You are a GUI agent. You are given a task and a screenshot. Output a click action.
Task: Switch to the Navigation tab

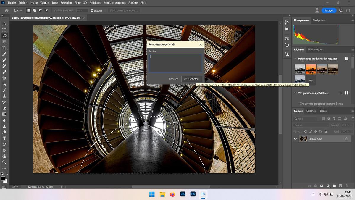click(x=319, y=20)
